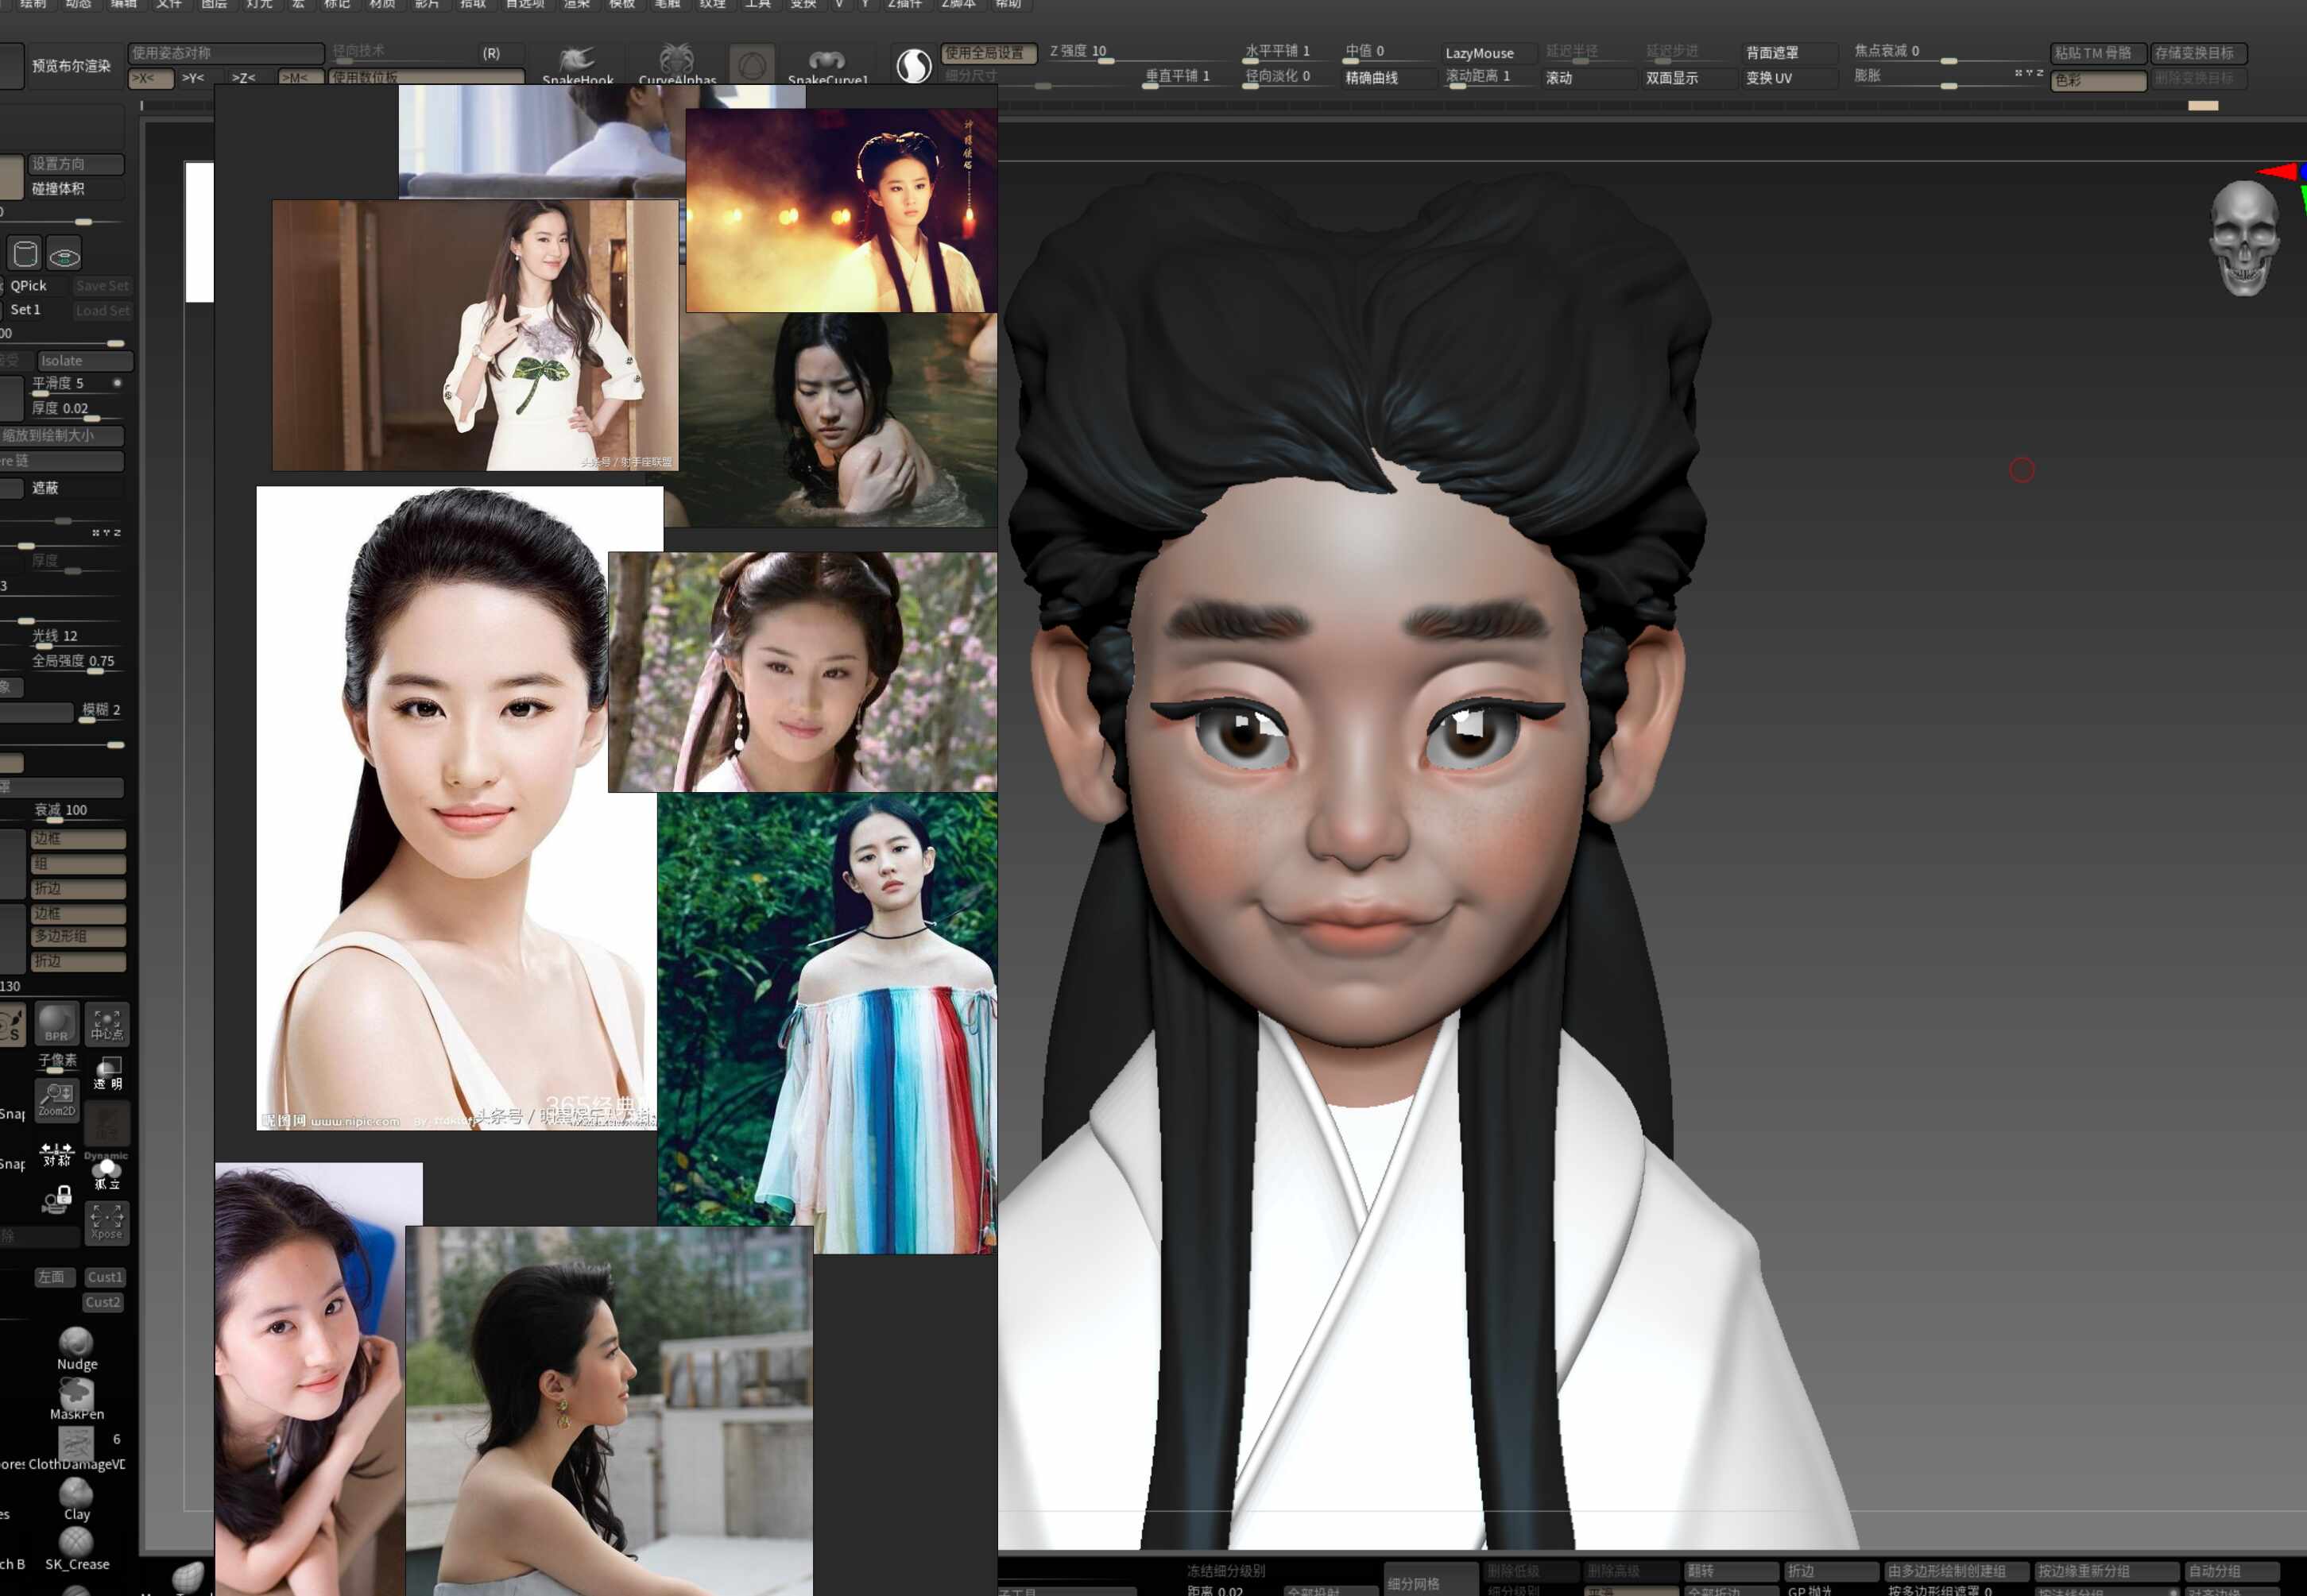Select the SnakeCurve1 brush icon

click(827, 65)
